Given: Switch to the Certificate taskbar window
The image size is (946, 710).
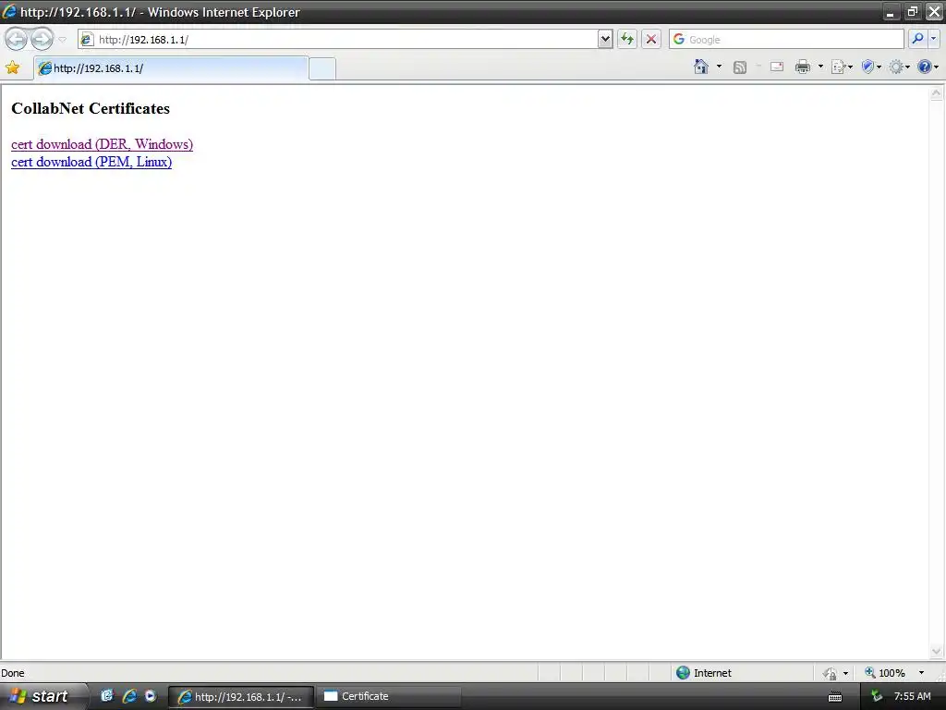Looking at the screenshot, I should (x=389, y=696).
